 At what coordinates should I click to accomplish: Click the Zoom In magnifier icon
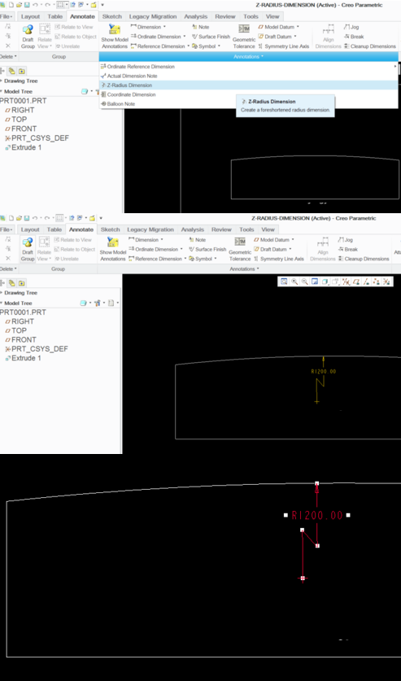point(294,282)
